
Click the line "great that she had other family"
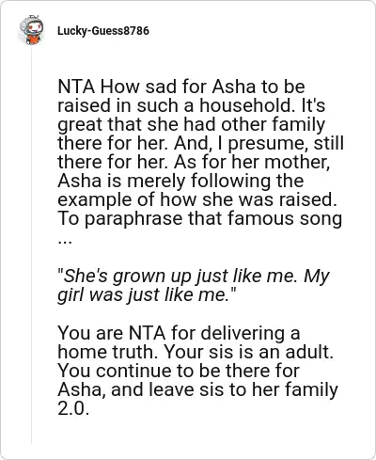[x=192, y=124]
